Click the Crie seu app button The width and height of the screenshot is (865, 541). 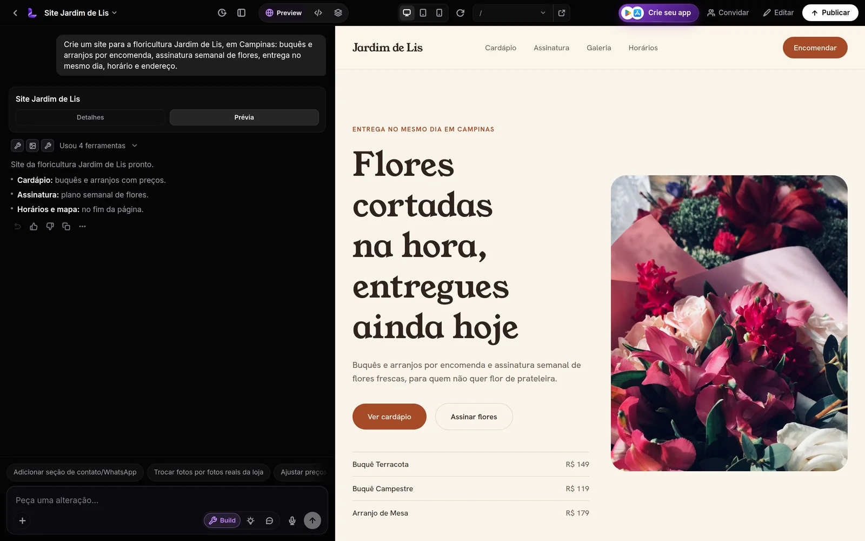(x=658, y=13)
